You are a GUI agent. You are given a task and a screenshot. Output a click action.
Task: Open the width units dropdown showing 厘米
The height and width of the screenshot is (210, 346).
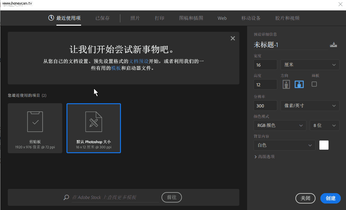[310, 65]
